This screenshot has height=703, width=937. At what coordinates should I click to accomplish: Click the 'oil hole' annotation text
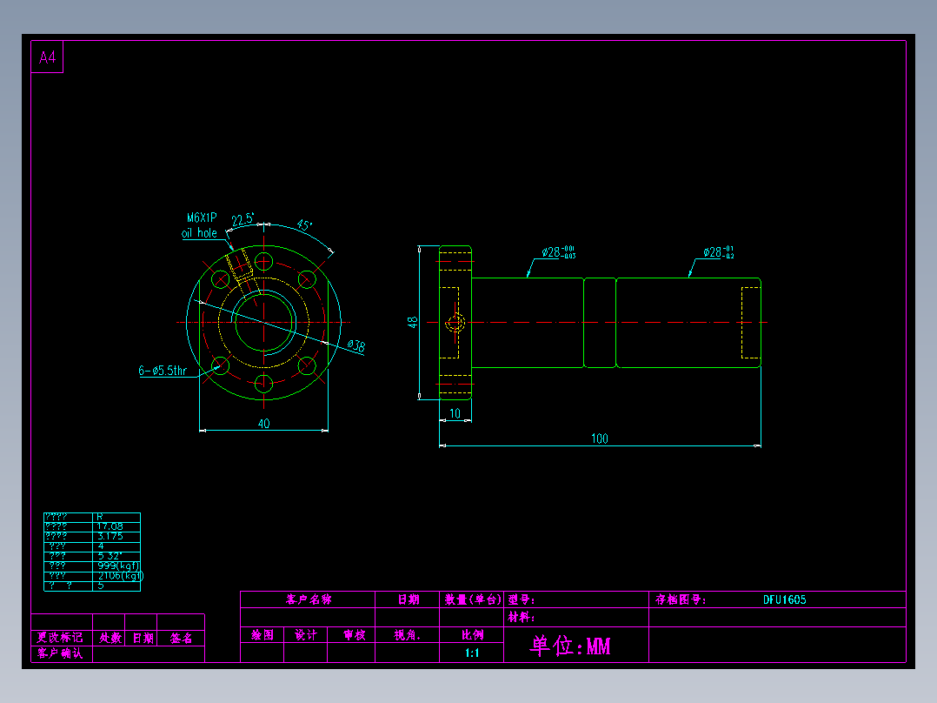pos(199,232)
